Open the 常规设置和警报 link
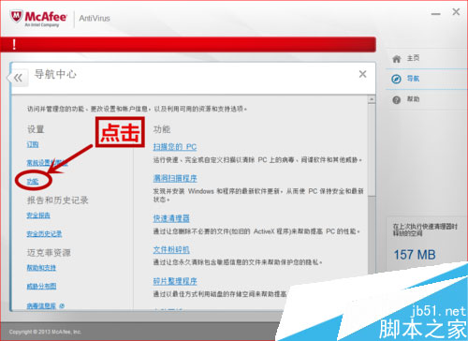 (47, 163)
